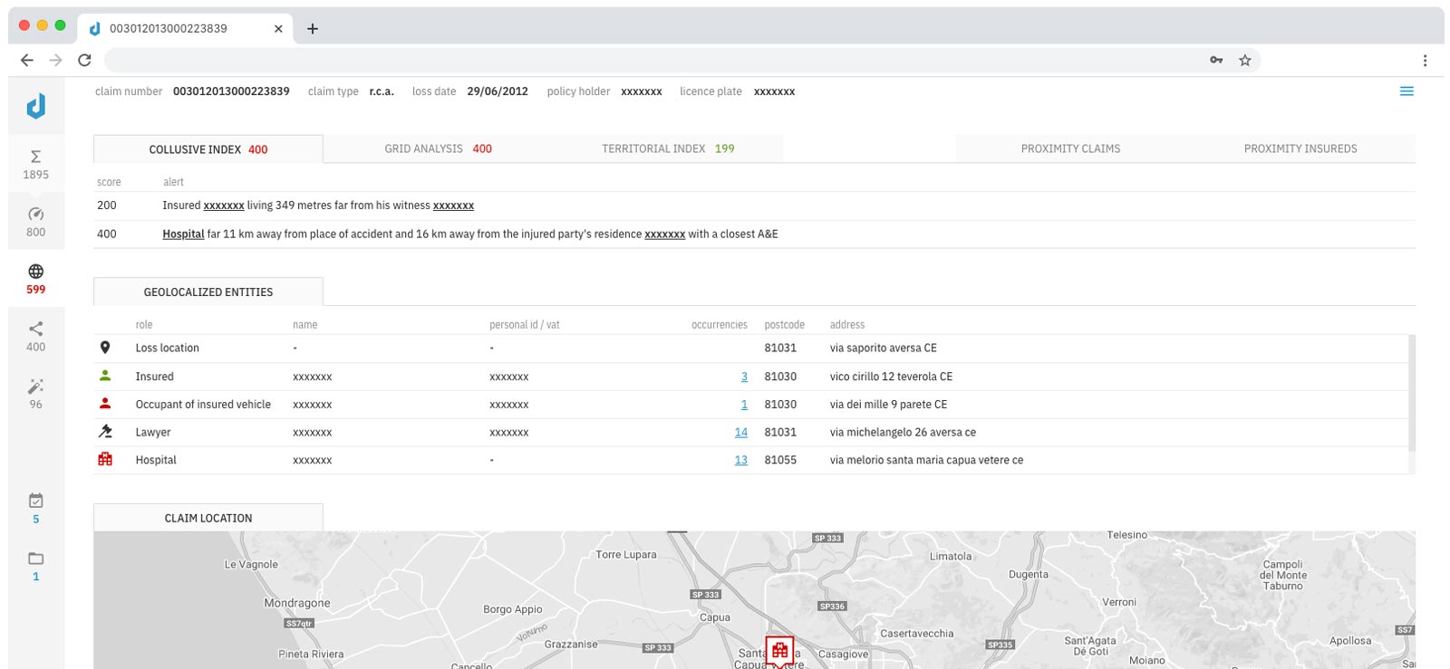Select the 003012013000223839 browser tab
This screenshot has width=1450, height=669.
[x=186, y=28]
